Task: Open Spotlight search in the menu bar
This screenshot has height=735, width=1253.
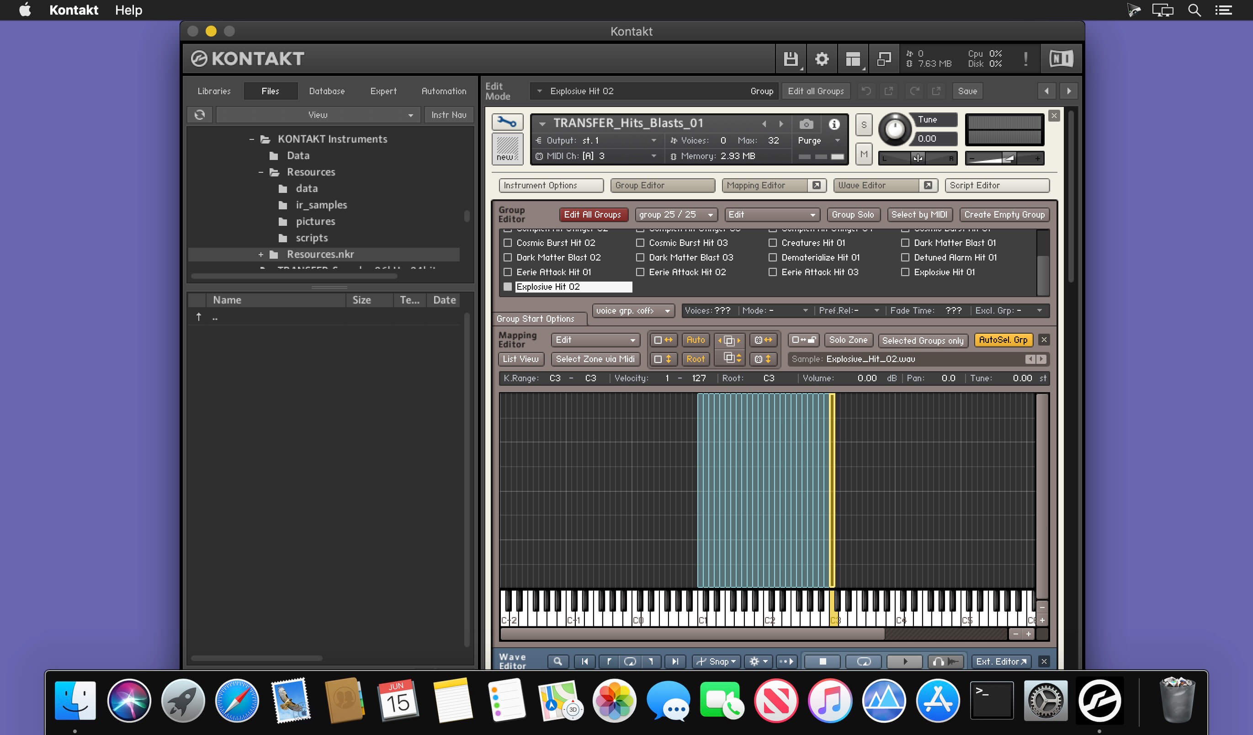Action: (1195, 10)
